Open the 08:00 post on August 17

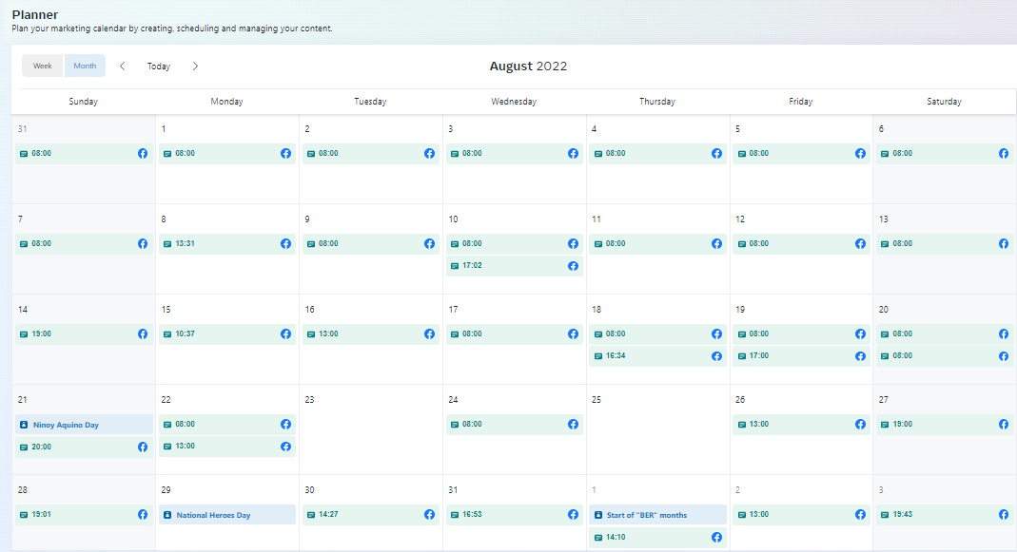tap(515, 334)
